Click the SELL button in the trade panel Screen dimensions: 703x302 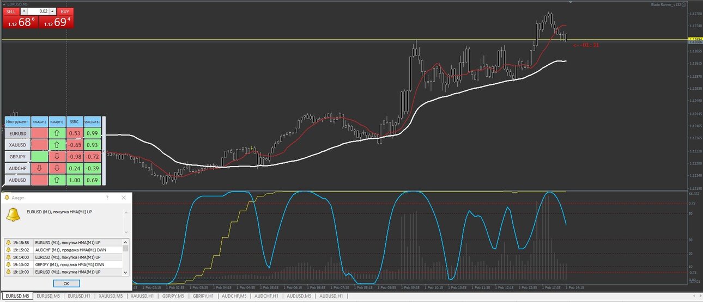pos(11,11)
